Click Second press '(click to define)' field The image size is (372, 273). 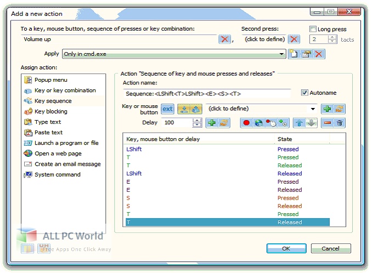(x=264, y=39)
